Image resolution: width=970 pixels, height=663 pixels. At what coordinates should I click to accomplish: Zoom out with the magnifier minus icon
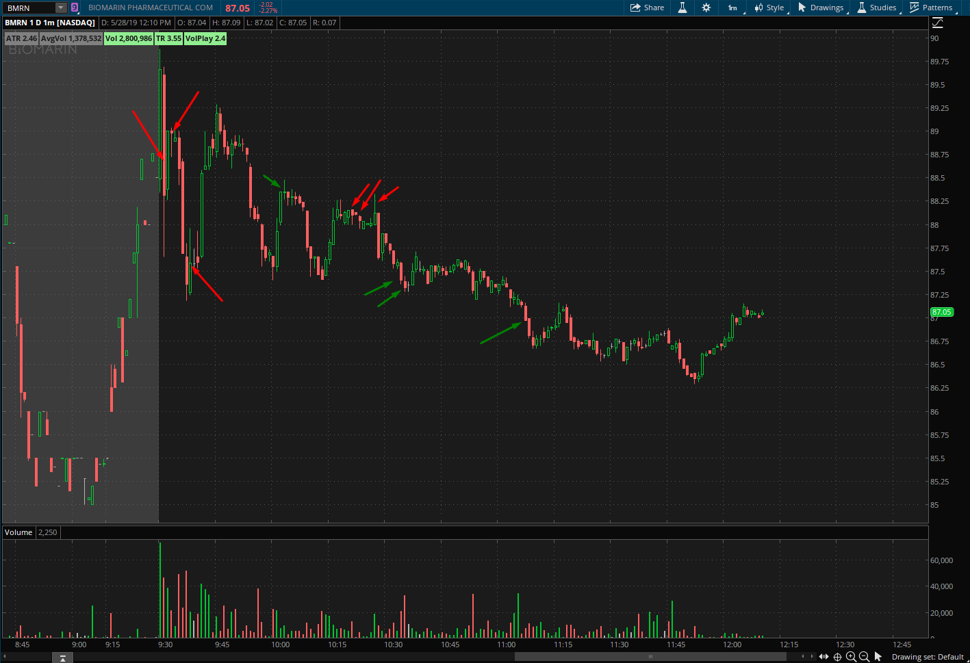click(x=865, y=657)
